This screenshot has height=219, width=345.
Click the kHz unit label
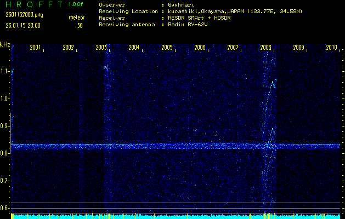5,44
